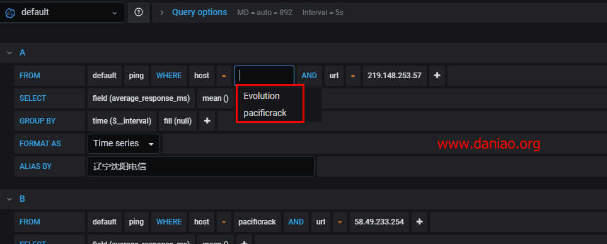
Task: Select 'default' retention policy in query A
Action: 105,76
